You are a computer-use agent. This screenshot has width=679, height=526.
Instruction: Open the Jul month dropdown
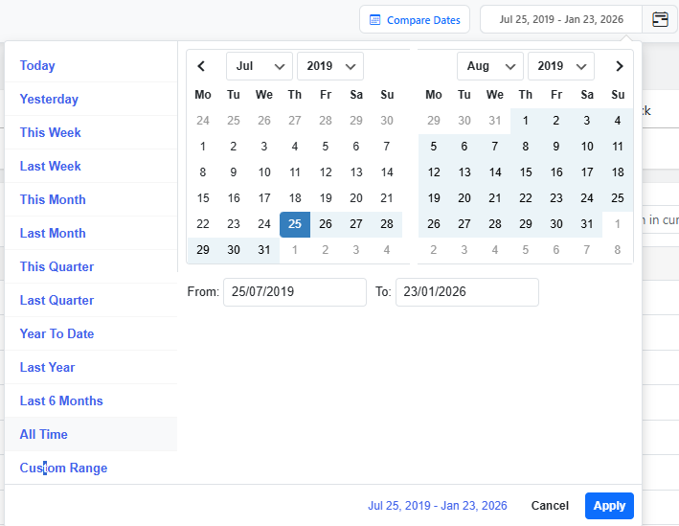[x=259, y=66]
